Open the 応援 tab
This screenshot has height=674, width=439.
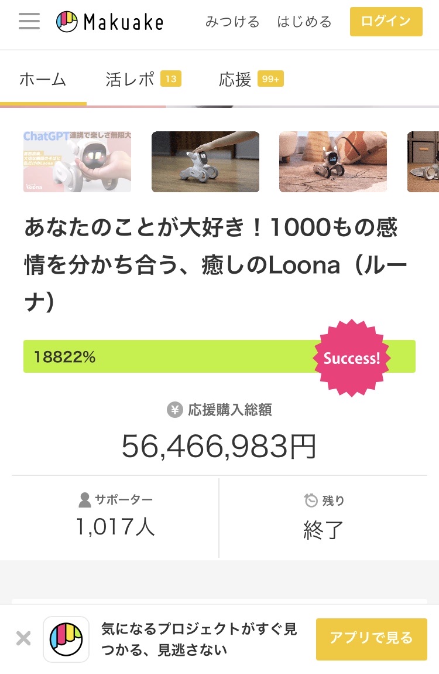pos(235,80)
